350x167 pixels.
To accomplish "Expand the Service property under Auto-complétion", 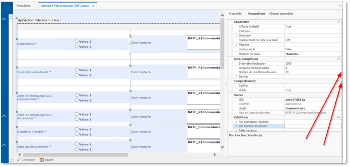I will 237,77.
